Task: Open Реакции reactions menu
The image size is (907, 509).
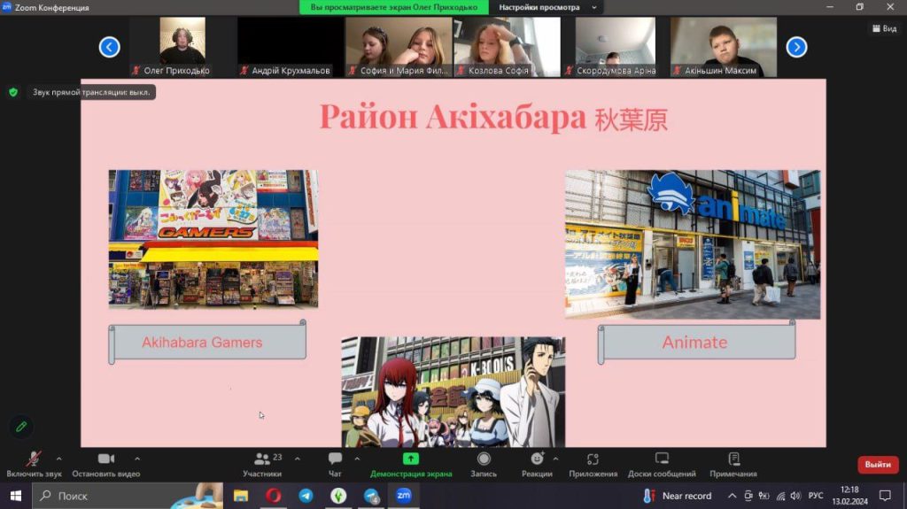Action: click(x=537, y=465)
